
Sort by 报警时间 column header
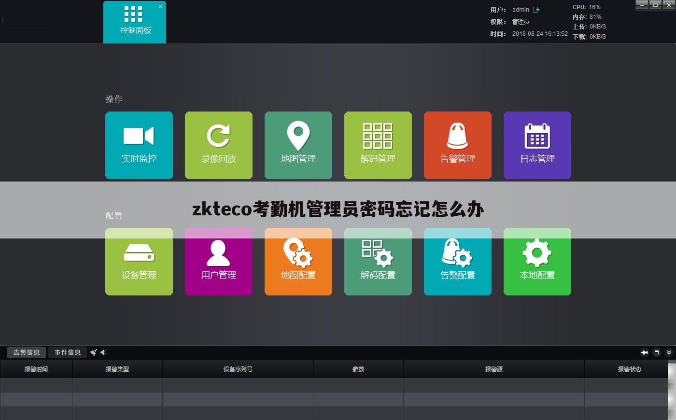click(x=36, y=369)
